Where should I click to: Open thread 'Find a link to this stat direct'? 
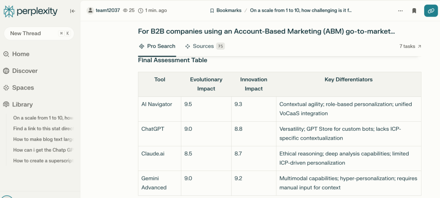pyautogui.click(x=43, y=129)
